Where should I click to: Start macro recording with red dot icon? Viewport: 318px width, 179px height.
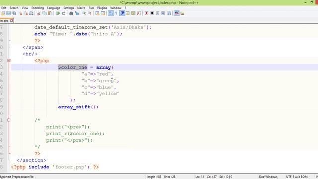click(x=146, y=13)
